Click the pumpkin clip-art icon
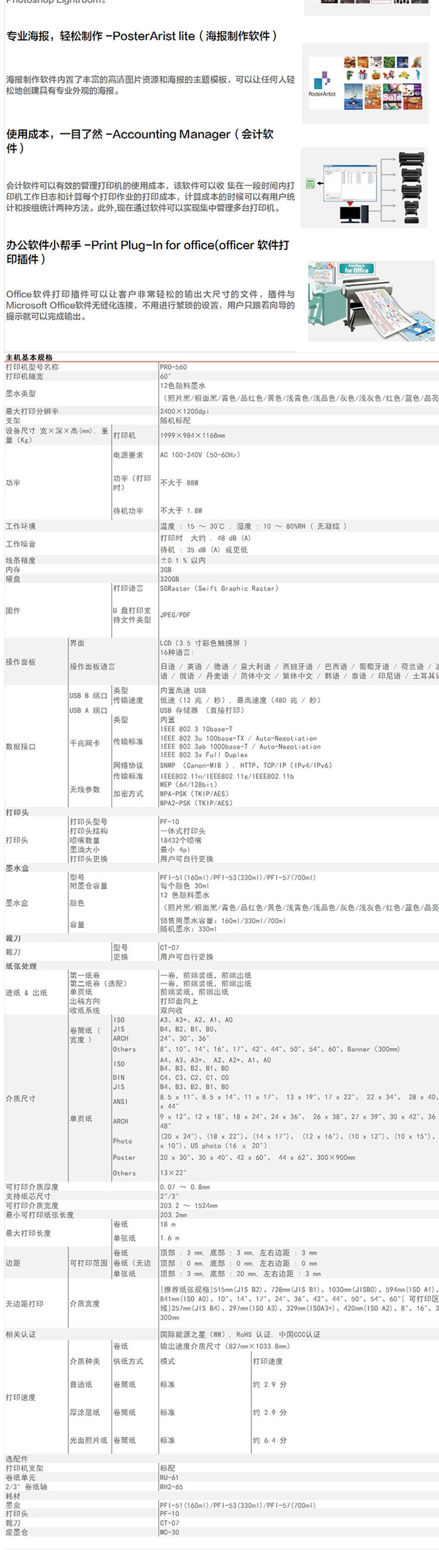Image resolution: width=439 pixels, height=1550 pixels. click(x=375, y=75)
